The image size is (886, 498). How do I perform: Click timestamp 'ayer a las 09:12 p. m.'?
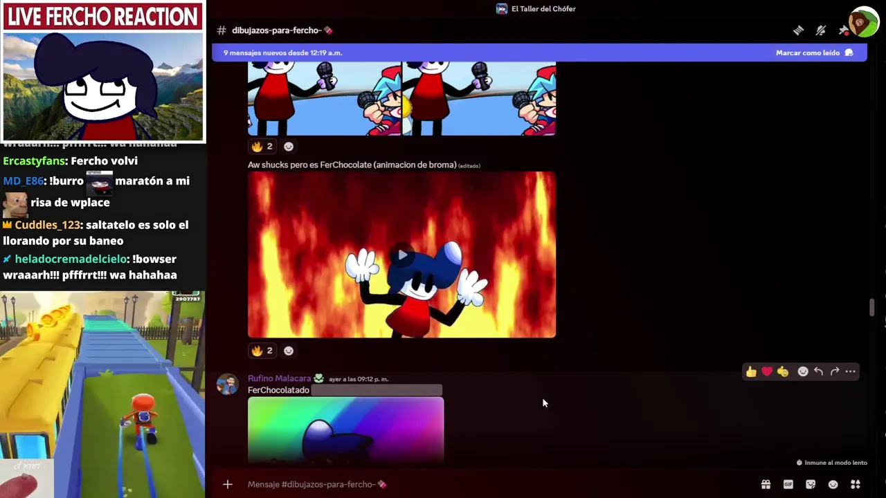click(359, 379)
